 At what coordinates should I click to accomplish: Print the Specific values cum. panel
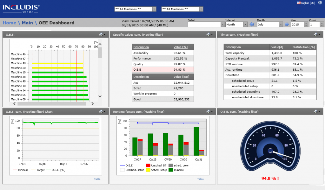coord(208,34)
